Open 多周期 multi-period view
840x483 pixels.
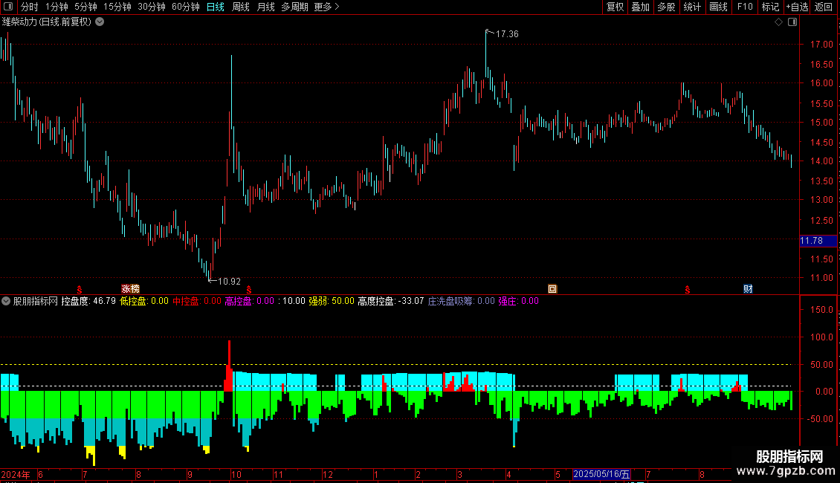tap(294, 7)
